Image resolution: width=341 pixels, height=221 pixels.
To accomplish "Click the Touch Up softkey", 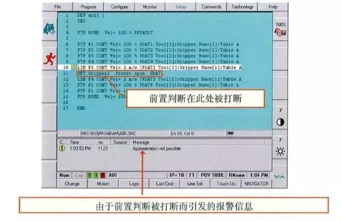I will click(226, 184).
